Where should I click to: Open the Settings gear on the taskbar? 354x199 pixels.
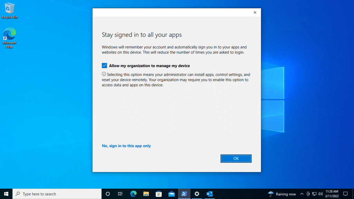[x=197, y=194]
